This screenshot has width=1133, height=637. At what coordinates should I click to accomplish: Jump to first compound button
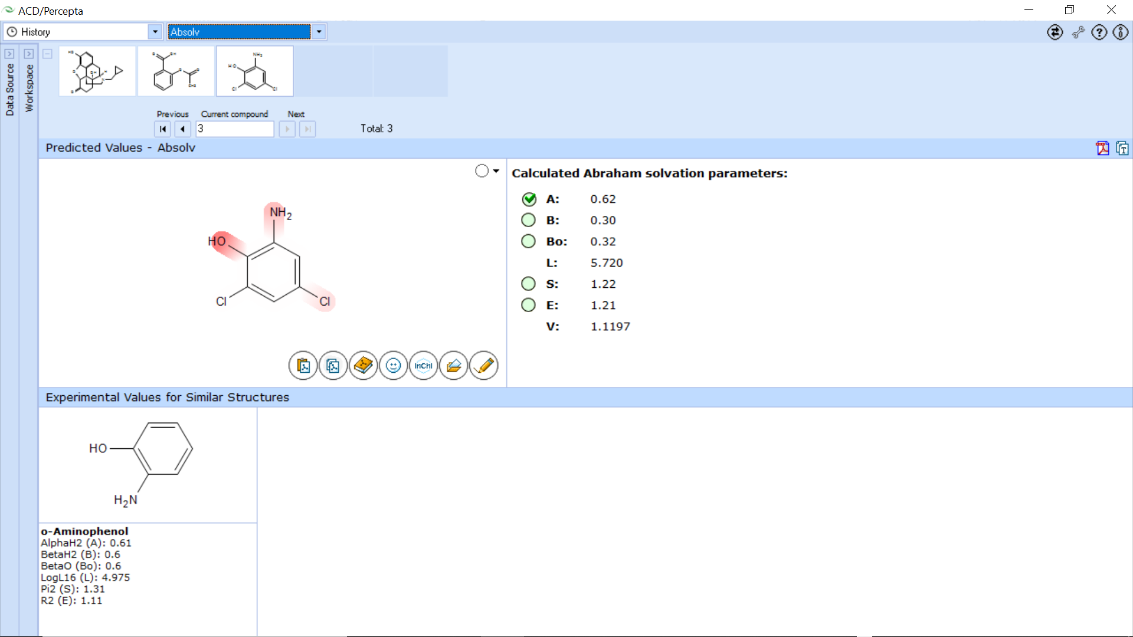(x=163, y=129)
